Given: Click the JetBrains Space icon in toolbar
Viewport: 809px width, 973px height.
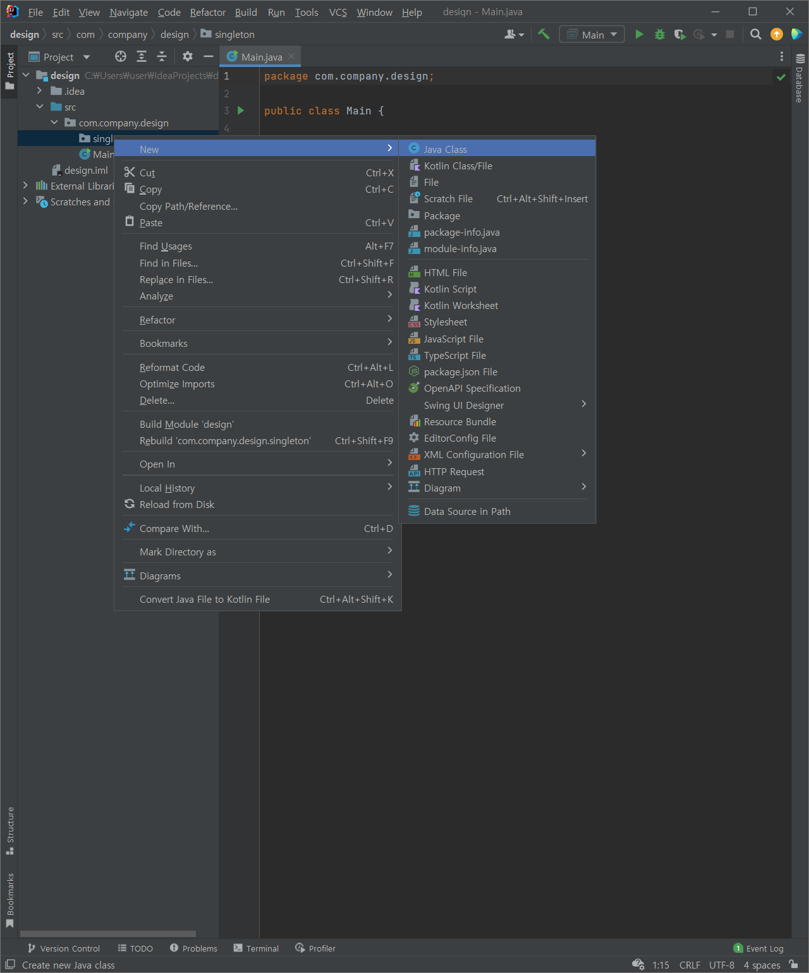Looking at the screenshot, I should [796, 34].
